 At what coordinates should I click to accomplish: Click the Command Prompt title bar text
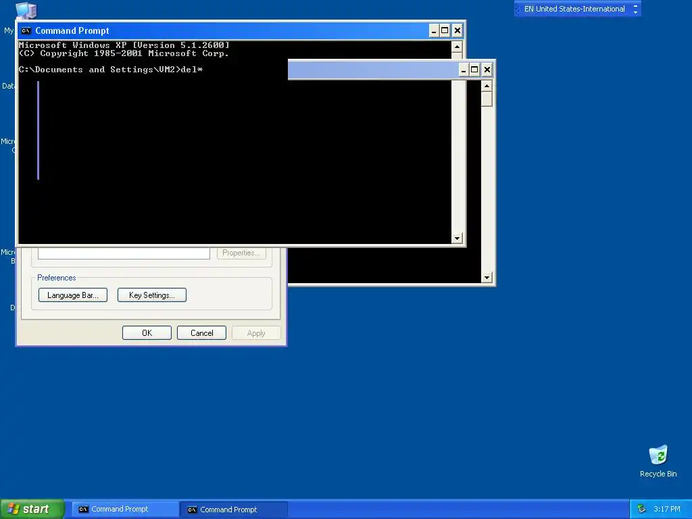click(72, 30)
